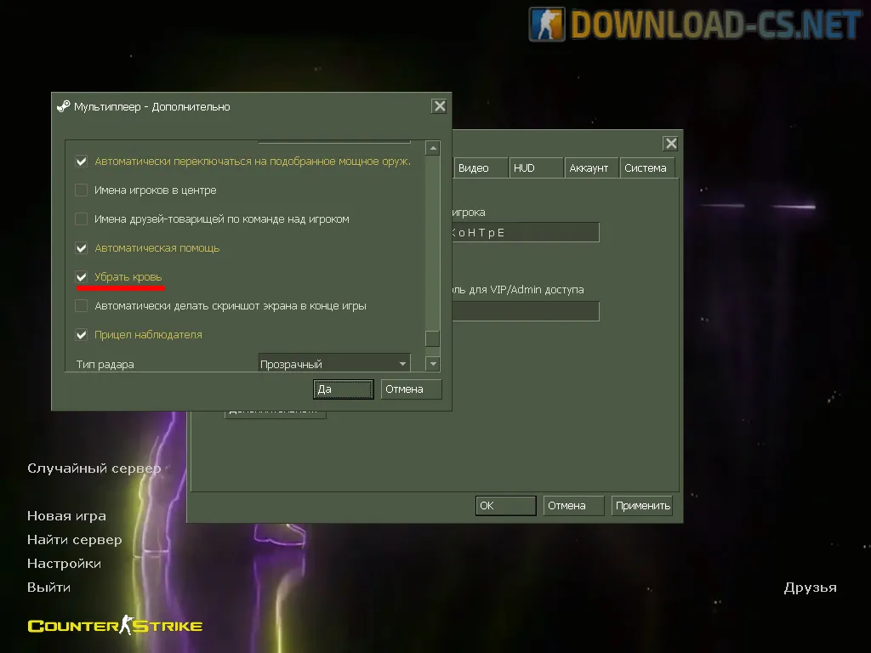Screen dimensions: 871x653
Task: Click the player name input field
Action: 526,233
